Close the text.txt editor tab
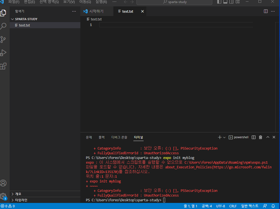The image size is (280, 209). pyautogui.click(x=142, y=11)
